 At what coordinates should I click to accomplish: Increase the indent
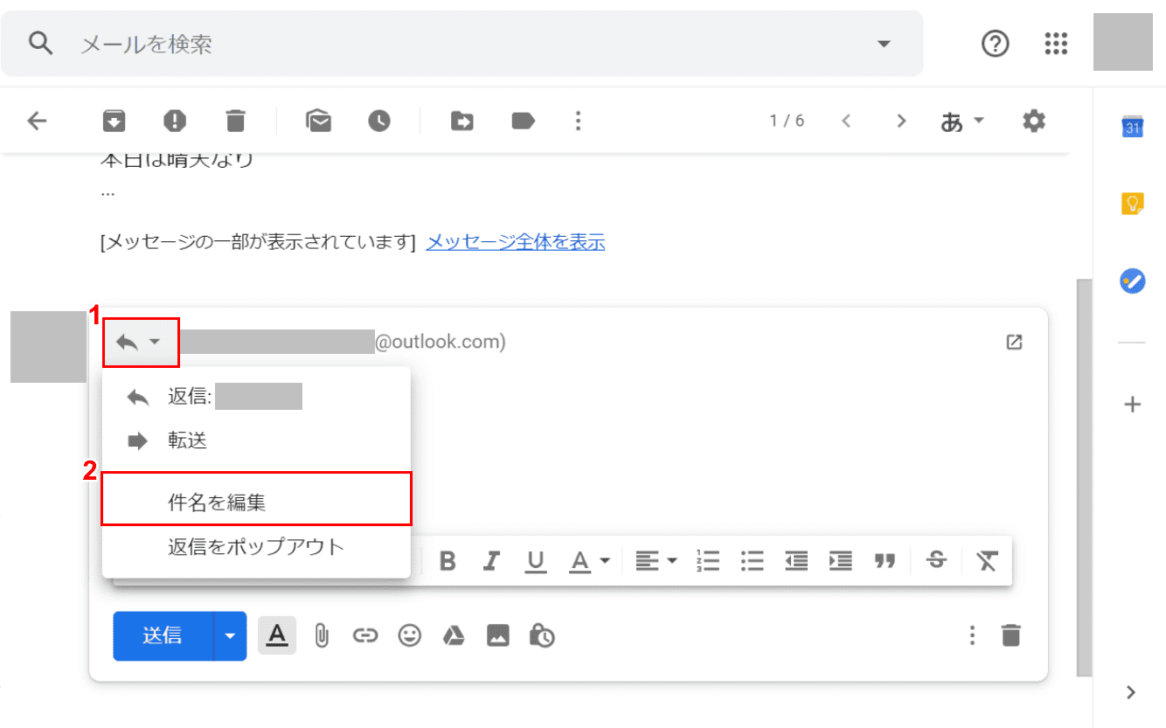click(x=841, y=561)
